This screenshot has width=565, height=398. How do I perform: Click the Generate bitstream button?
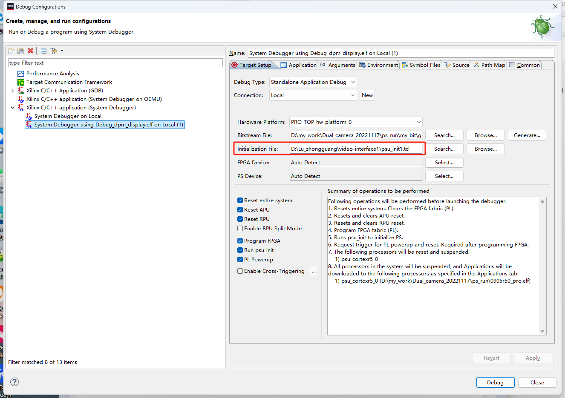click(x=527, y=135)
